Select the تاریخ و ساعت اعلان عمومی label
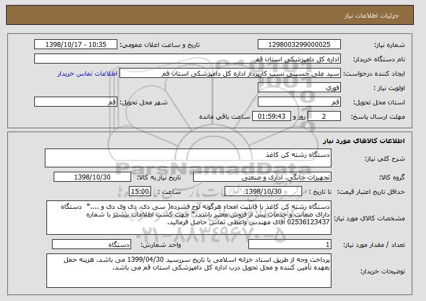Screen dimensions: 426x301 point(160,45)
